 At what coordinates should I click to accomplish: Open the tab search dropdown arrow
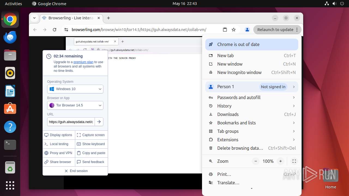click(34, 18)
